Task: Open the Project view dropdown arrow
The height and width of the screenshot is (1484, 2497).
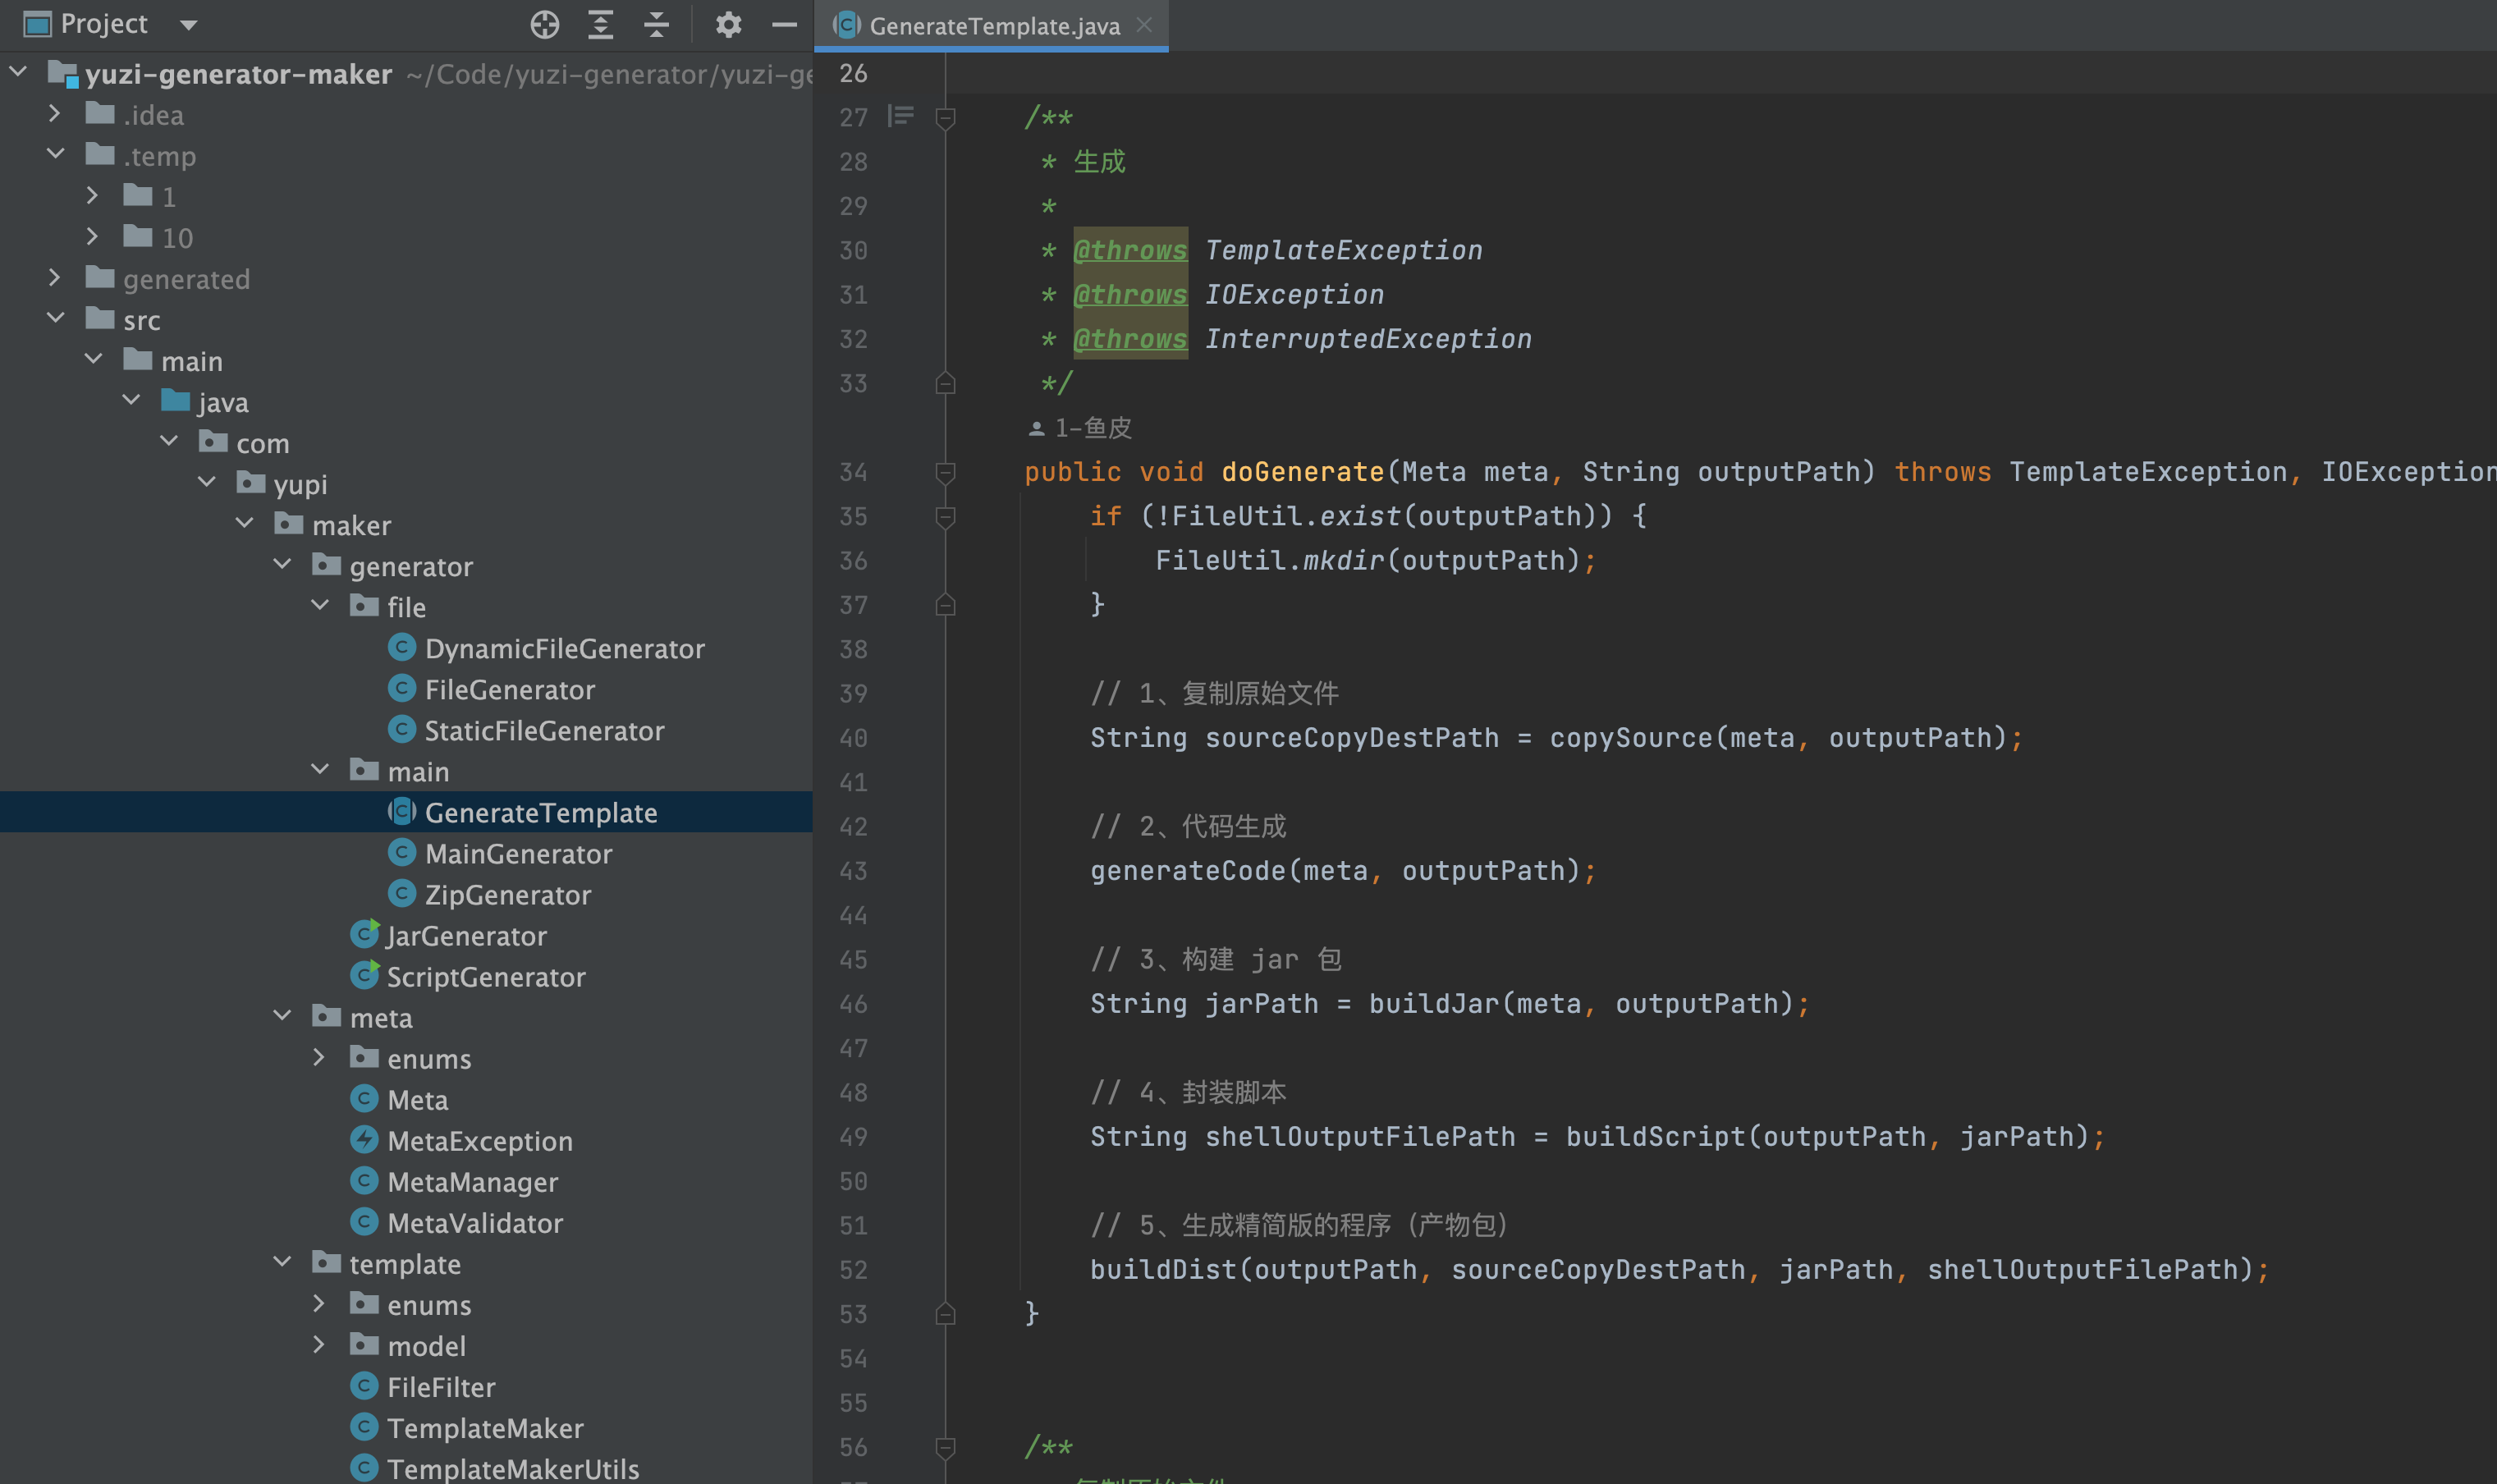Action: (188, 24)
